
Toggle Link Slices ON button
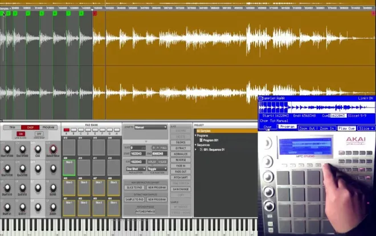click(21, 134)
